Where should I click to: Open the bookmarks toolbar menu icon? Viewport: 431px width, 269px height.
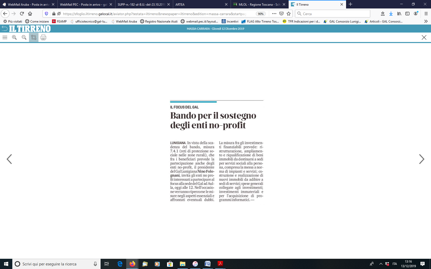click(383, 14)
